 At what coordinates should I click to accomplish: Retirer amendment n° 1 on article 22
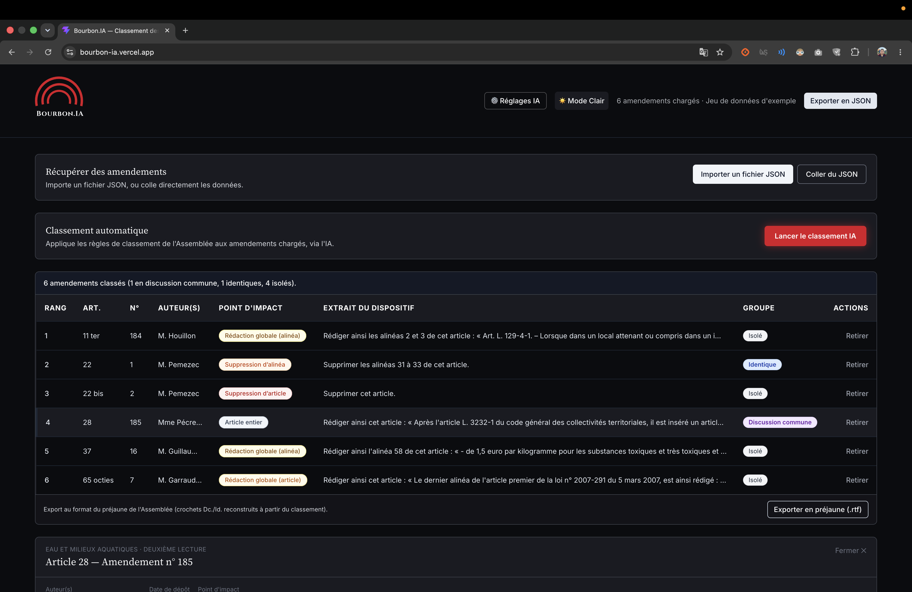click(857, 365)
